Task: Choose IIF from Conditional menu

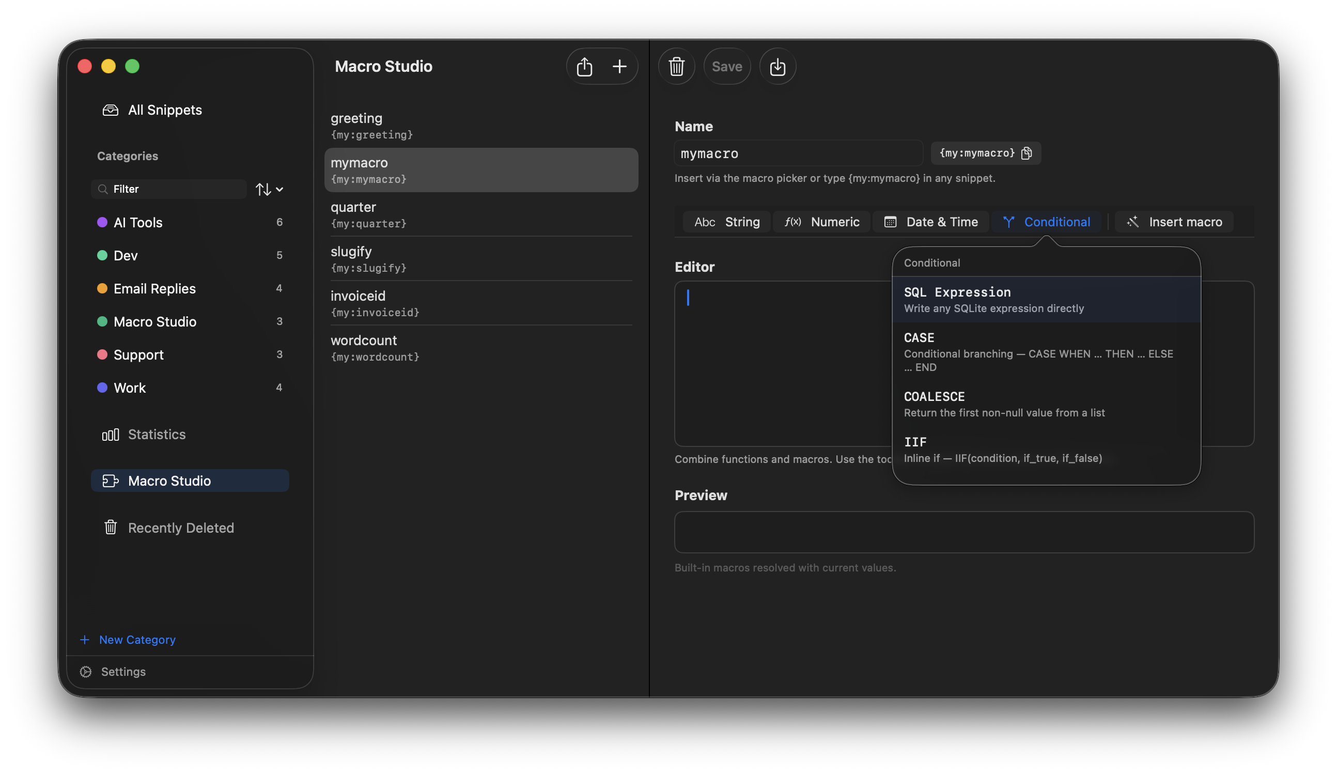Action: pyautogui.click(x=1046, y=450)
